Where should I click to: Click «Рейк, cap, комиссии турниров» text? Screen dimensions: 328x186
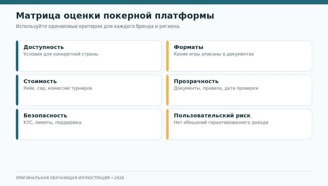[x=58, y=88]
